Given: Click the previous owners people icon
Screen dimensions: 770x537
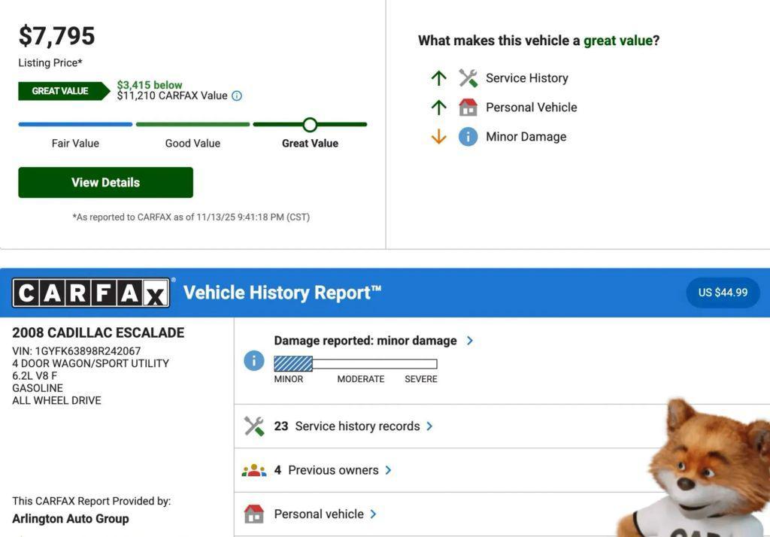Looking at the screenshot, I should click(254, 471).
